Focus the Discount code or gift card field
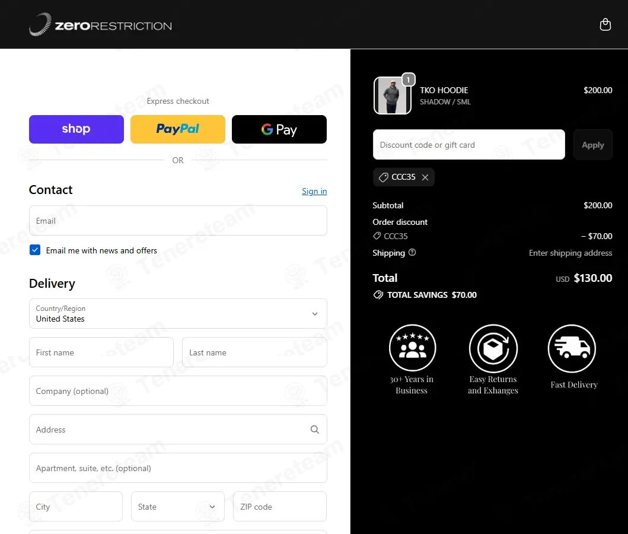Viewport: 628px width, 534px height. point(468,145)
